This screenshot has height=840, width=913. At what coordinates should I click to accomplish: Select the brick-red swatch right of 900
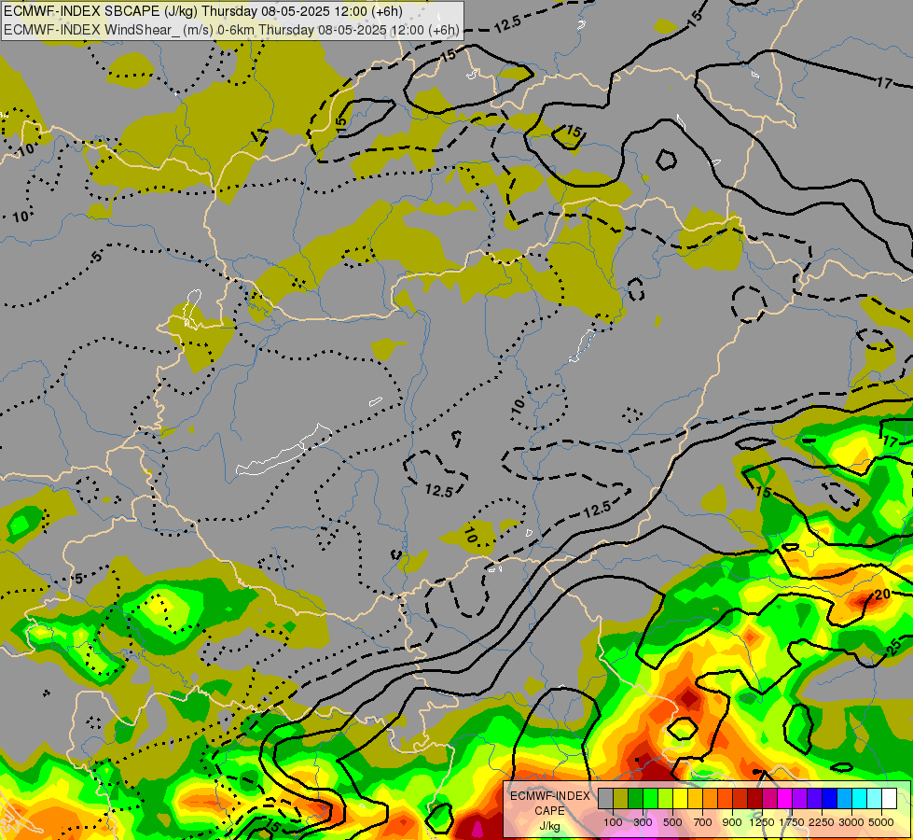click(740, 798)
